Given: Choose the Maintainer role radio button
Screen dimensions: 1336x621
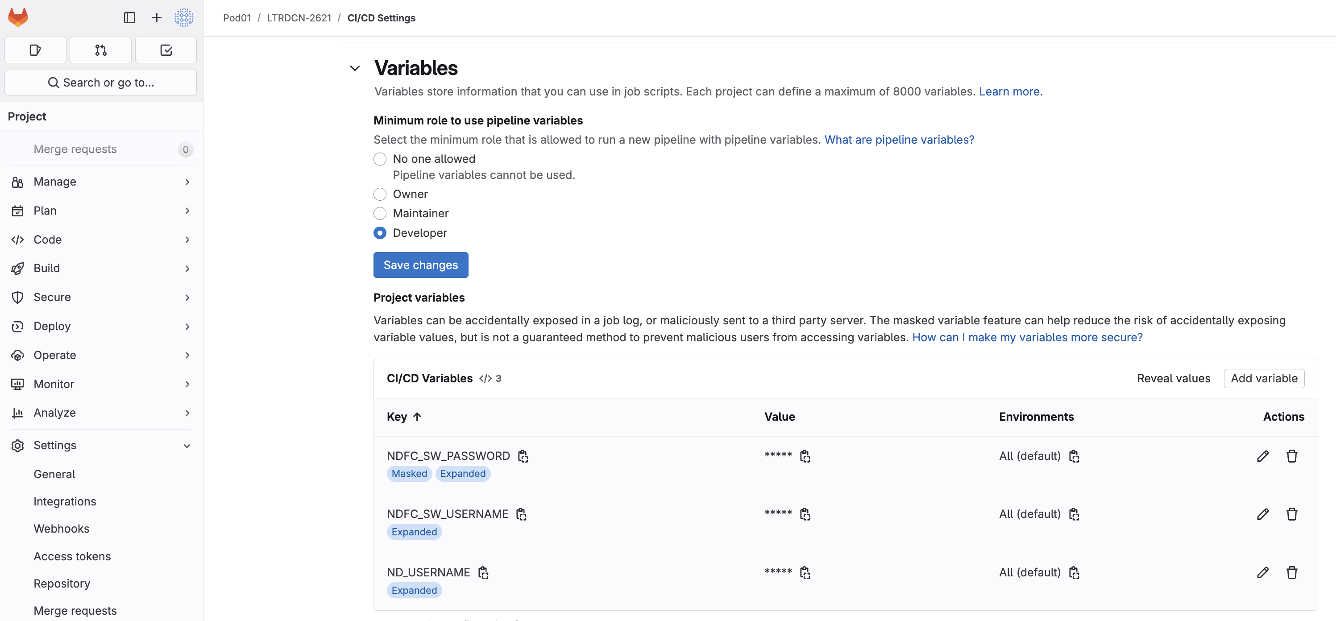Looking at the screenshot, I should [380, 214].
